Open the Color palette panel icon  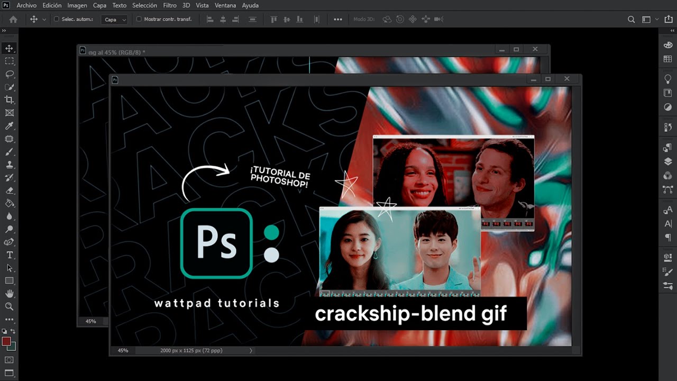coord(668,45)
